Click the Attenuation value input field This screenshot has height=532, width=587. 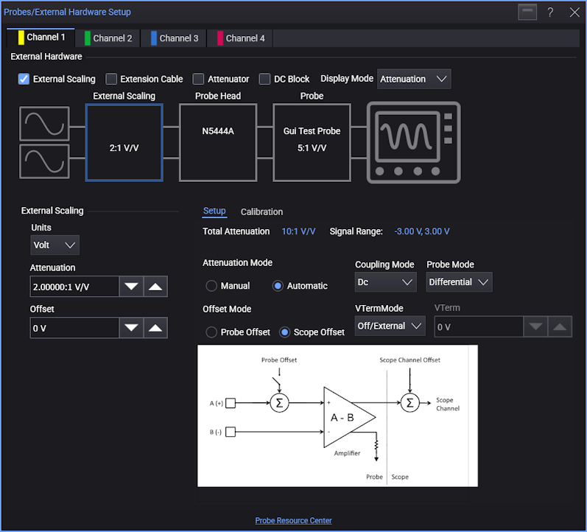(x=74, y=287)
